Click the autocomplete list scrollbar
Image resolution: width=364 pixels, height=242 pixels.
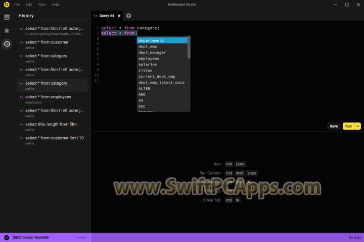[189, 47]
